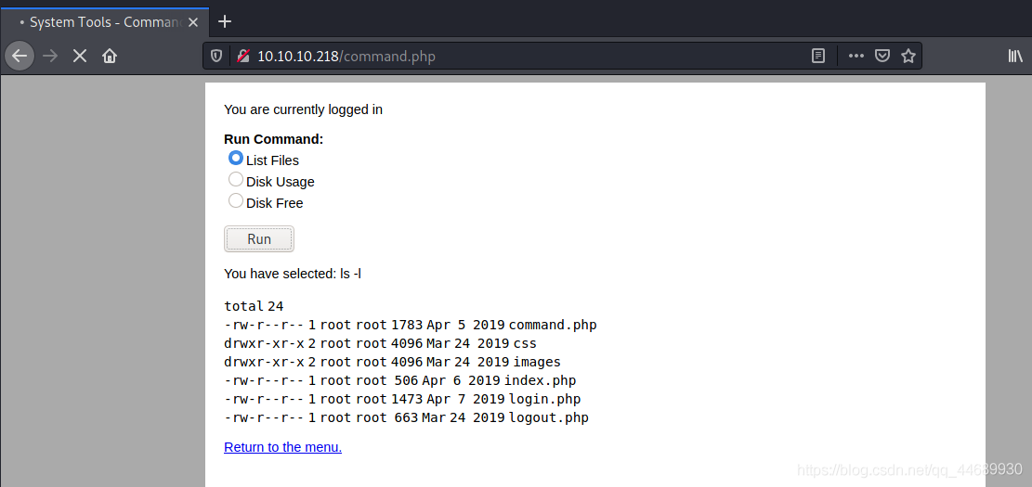This screenshot has height=487, width=1032.
Task: Click the forward navigation arrow
Action: [x=50, y=56]
